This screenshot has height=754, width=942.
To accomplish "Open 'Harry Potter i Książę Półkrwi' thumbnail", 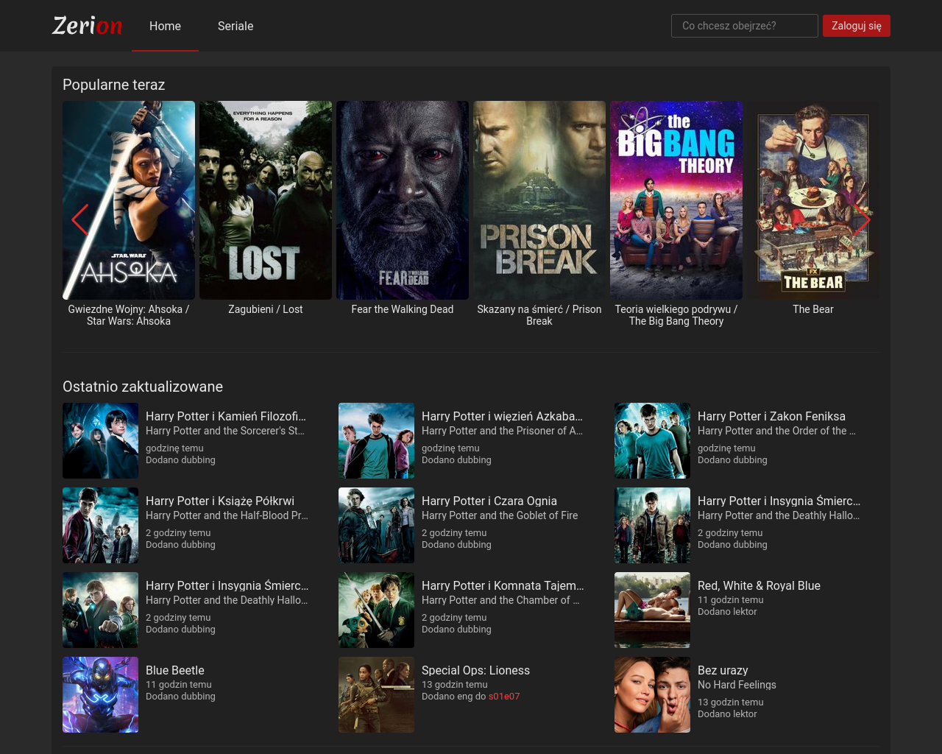I will 100,525.
